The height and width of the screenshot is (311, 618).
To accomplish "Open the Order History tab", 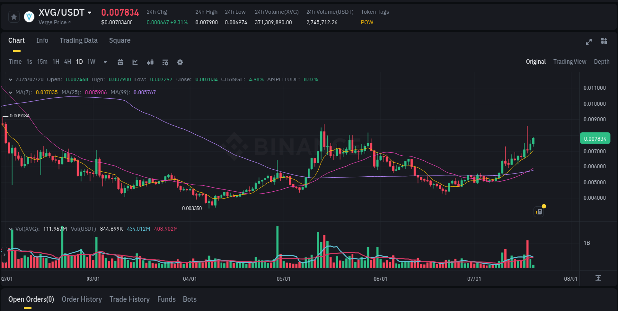I will coord(82,299).
